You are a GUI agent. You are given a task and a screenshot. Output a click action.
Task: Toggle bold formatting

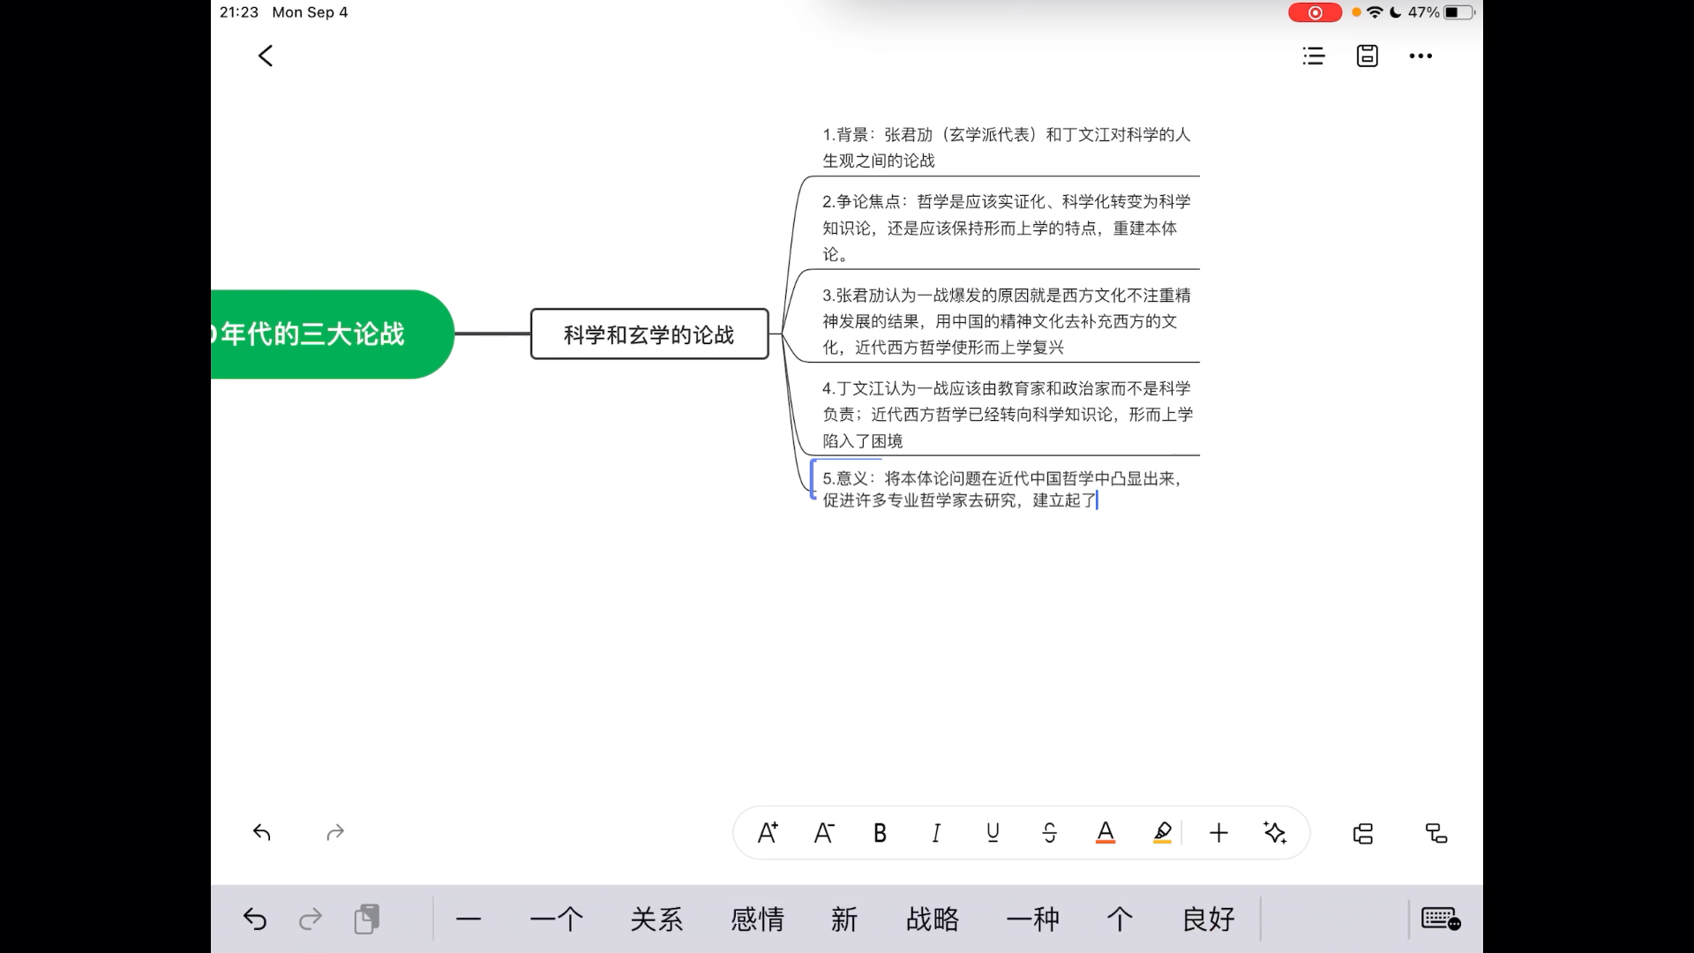click(x=880, y=832)
